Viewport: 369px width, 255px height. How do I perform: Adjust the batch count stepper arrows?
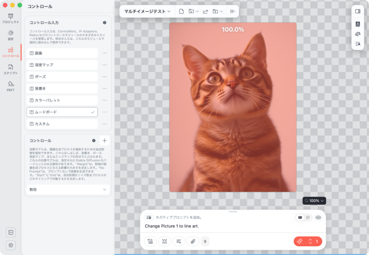[x=310, y=241]
